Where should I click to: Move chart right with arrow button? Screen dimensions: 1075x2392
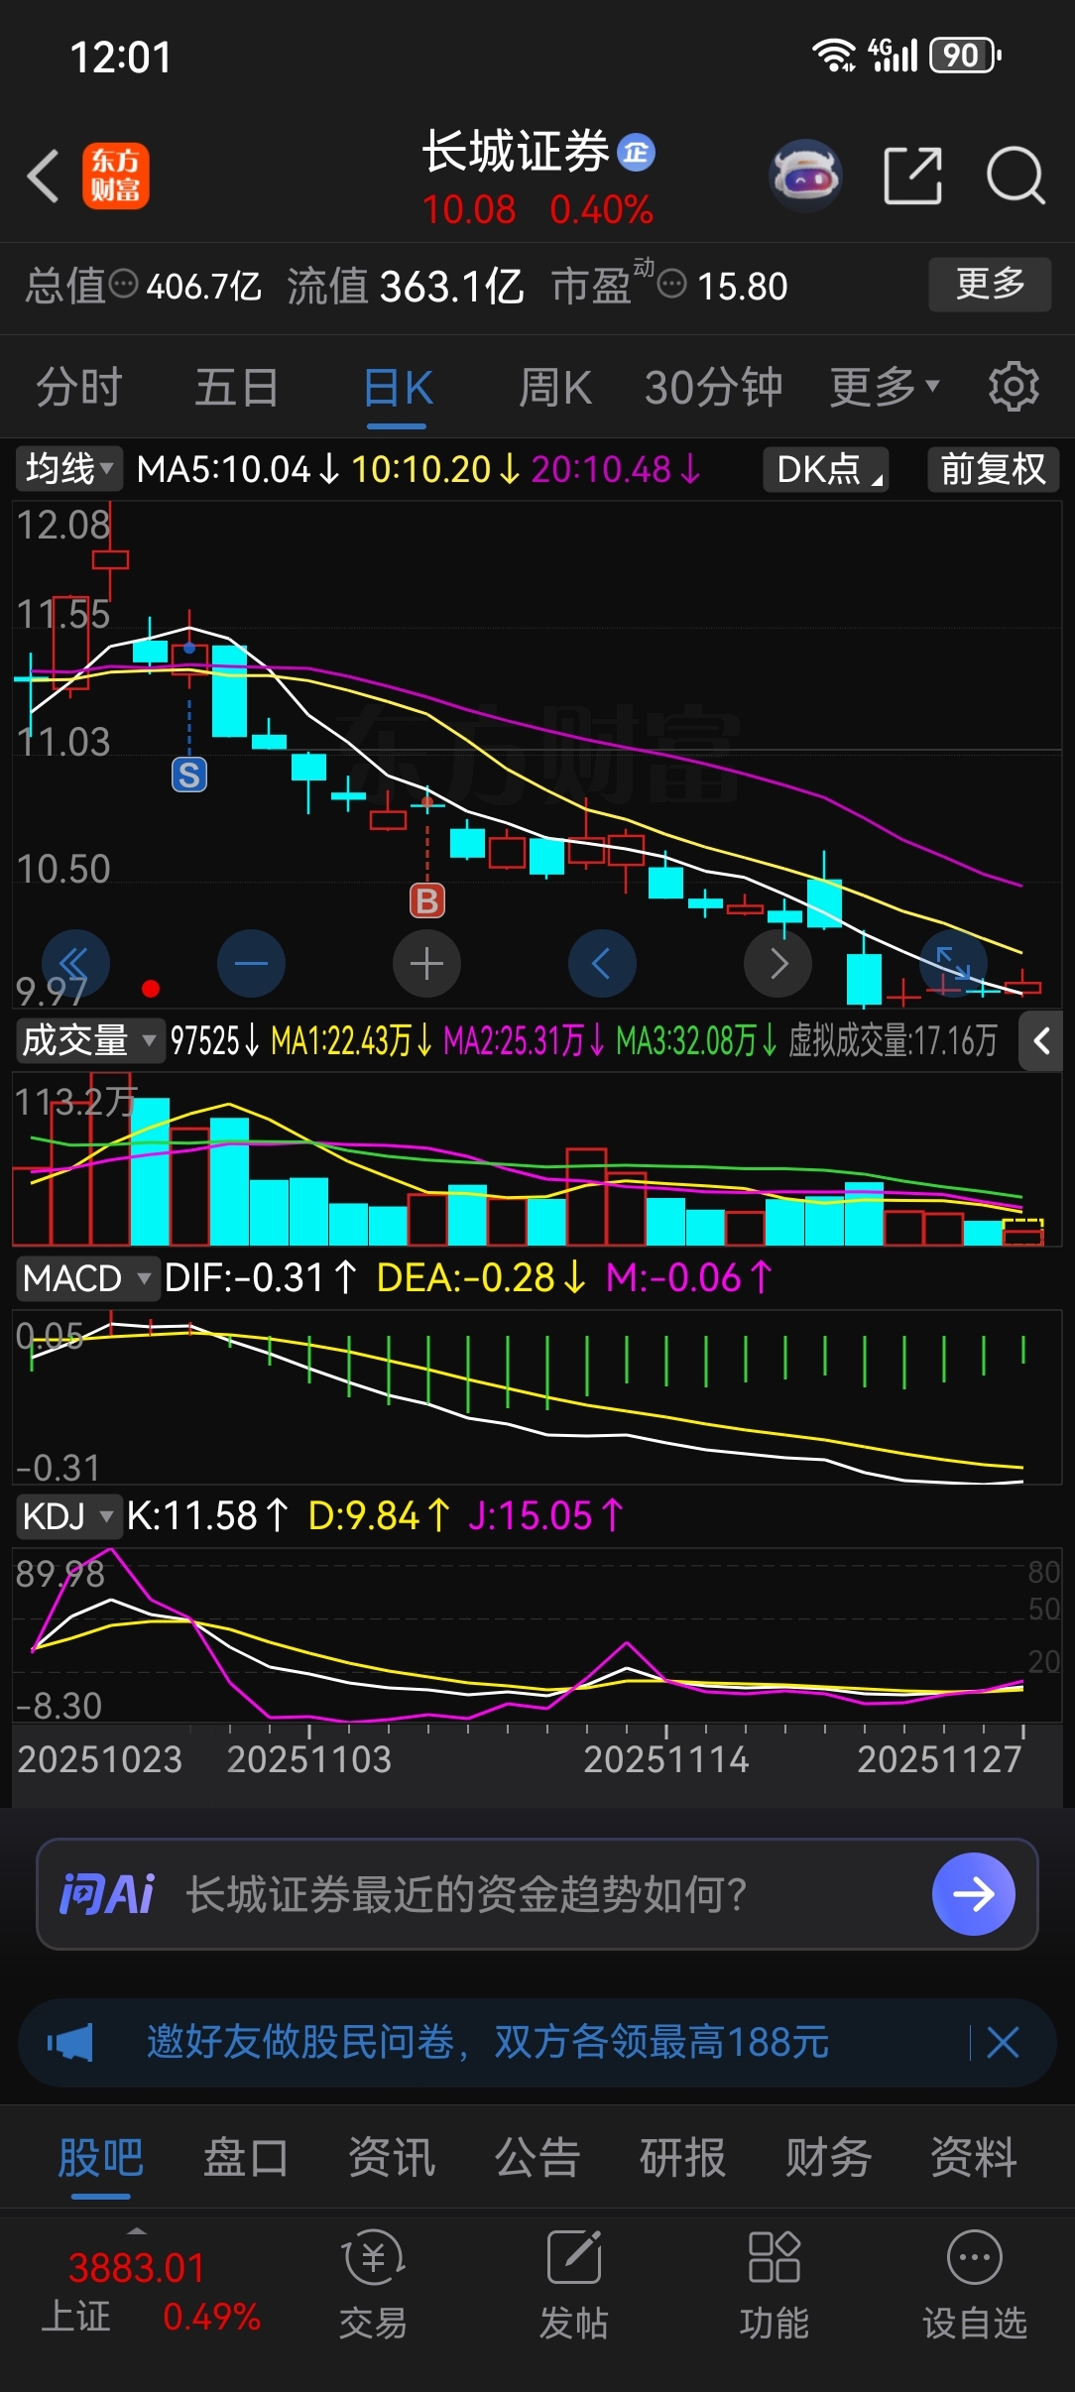pos(777,963)
